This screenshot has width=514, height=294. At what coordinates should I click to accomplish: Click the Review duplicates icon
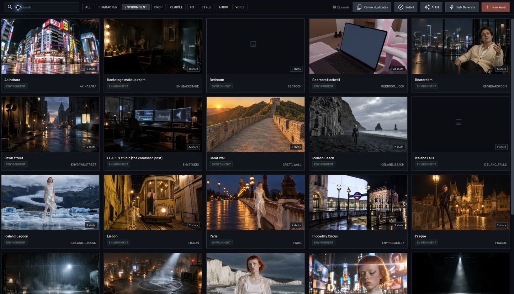359,7
